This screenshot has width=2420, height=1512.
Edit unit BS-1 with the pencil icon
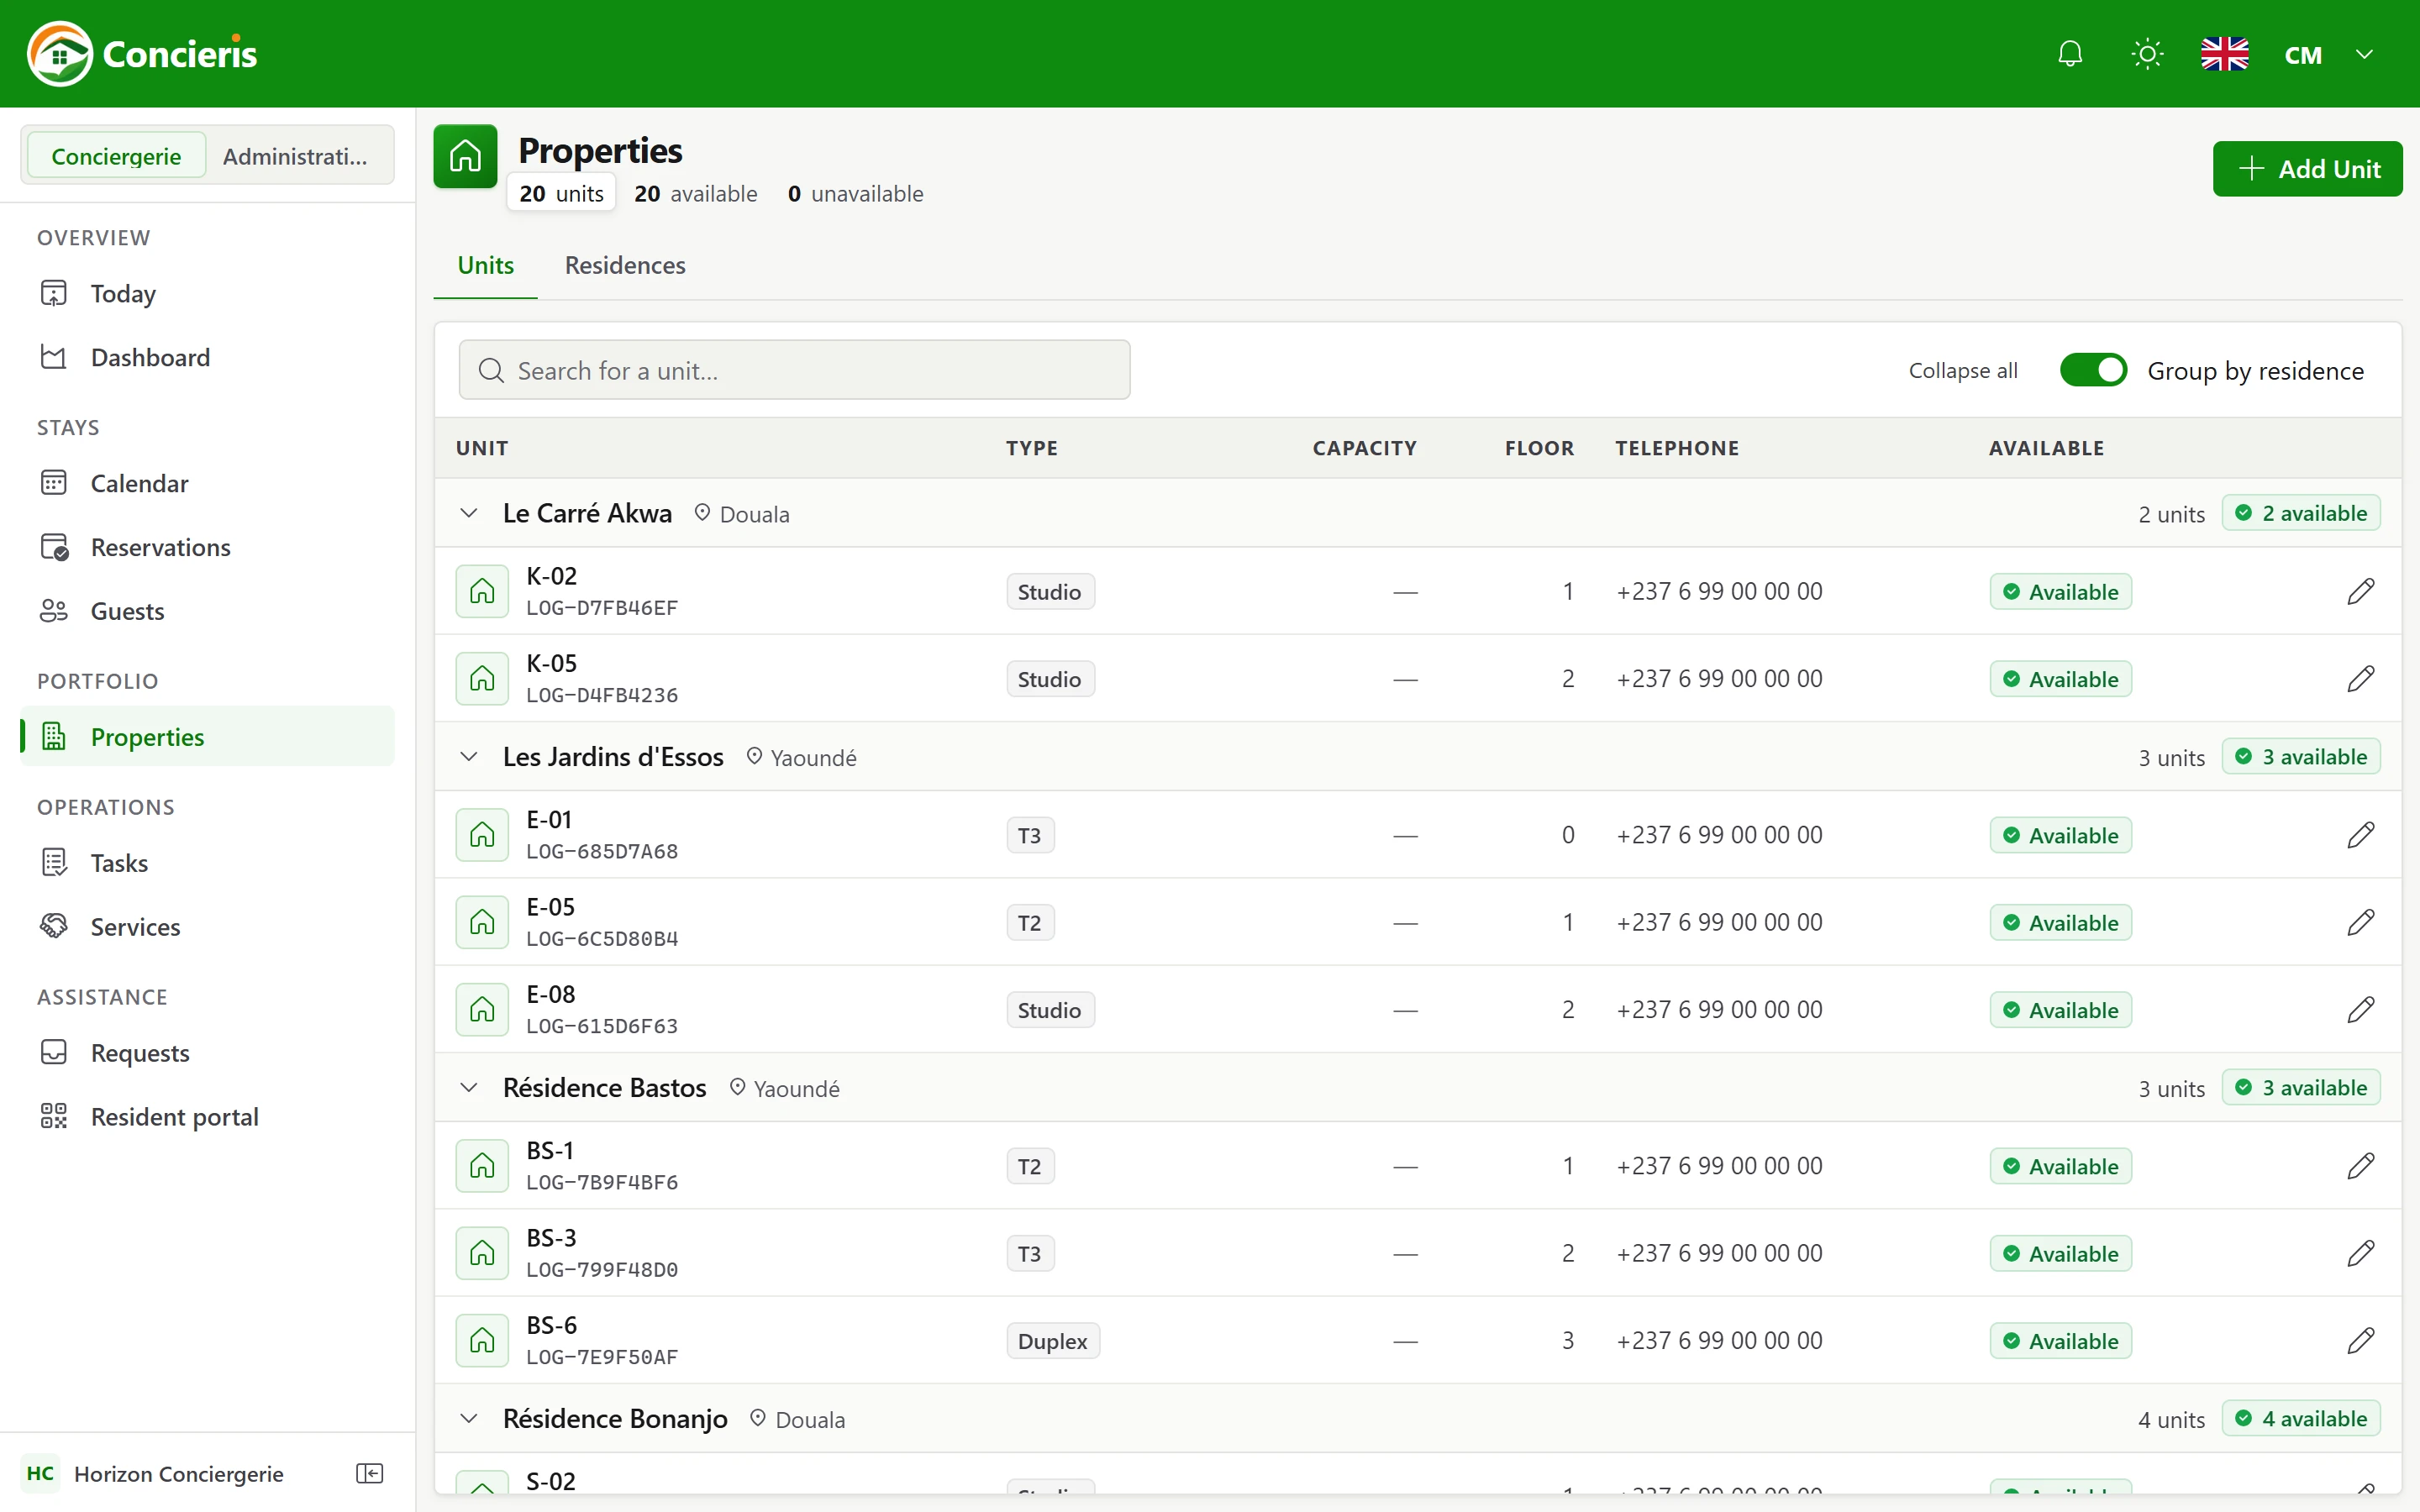(x=2360, y=1165)
